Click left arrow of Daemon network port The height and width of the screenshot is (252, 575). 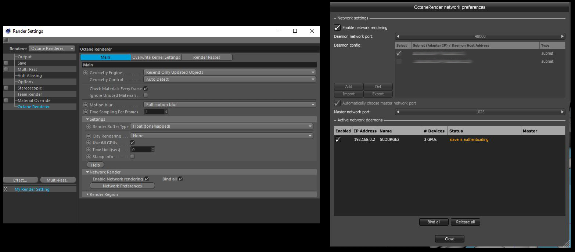coord(398,36)
